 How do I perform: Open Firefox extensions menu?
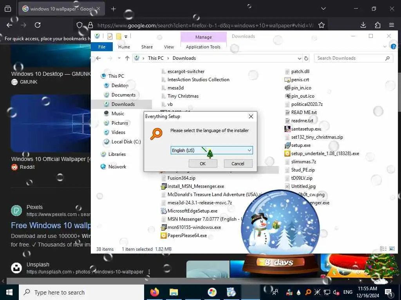[x=378, y=25]
